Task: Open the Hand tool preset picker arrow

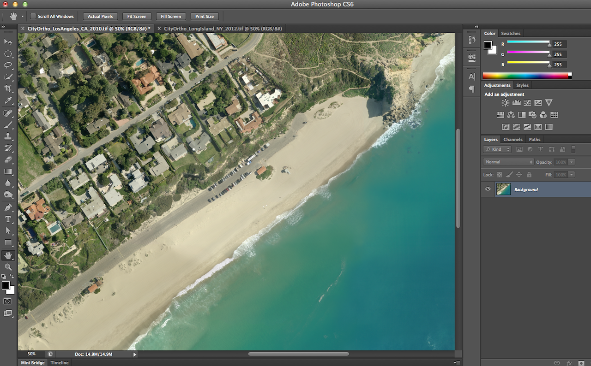Action: (22, 16)
